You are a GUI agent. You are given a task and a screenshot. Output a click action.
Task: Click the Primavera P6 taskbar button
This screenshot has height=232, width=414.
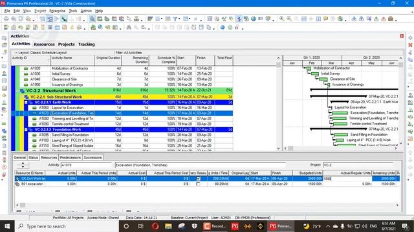[280, 226]
